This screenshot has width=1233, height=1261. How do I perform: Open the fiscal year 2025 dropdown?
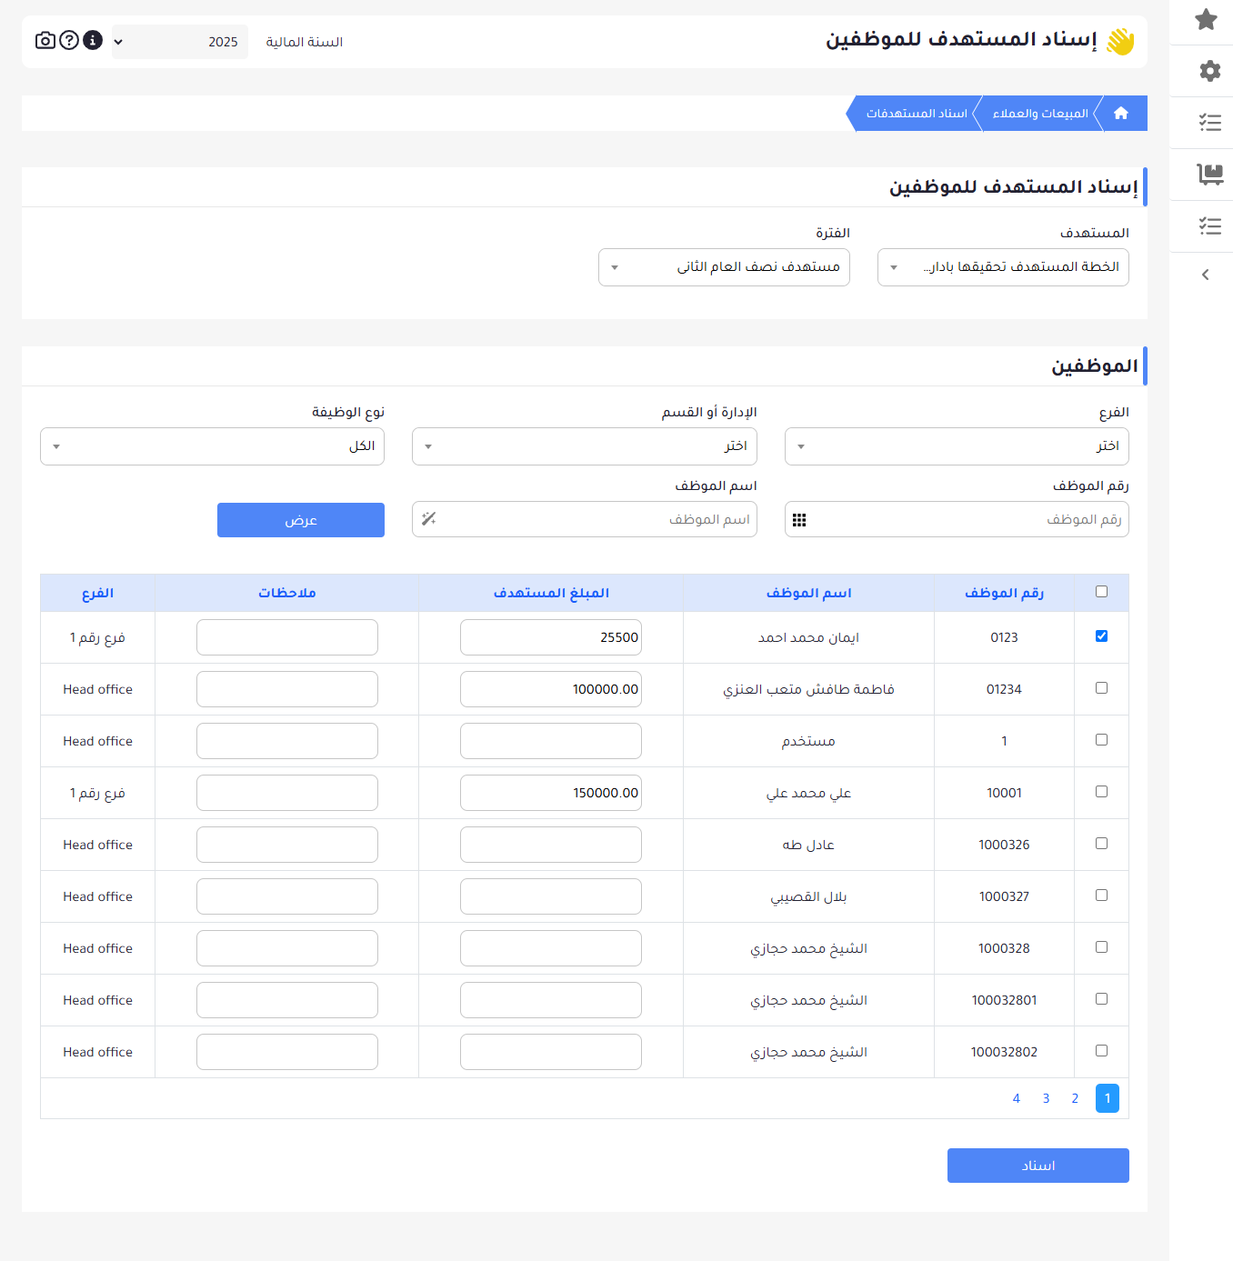point(180,42)
